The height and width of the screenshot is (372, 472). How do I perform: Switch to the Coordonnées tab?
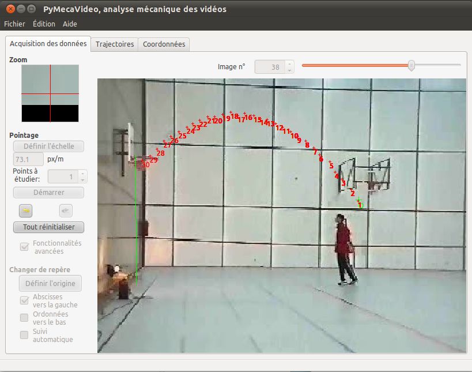[x=164, y=44]
